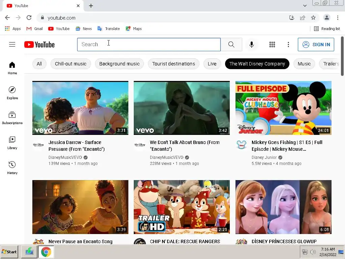Close the YouTube browser tab
345x259 pixels.
tap(78, 6)
